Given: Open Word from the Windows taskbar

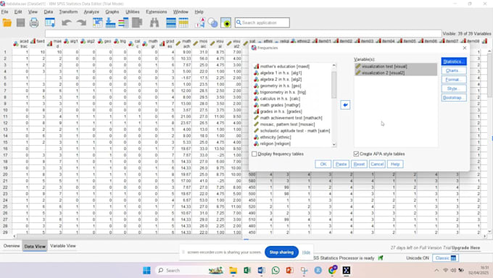Looking at the screenshot, I should 261,270.
